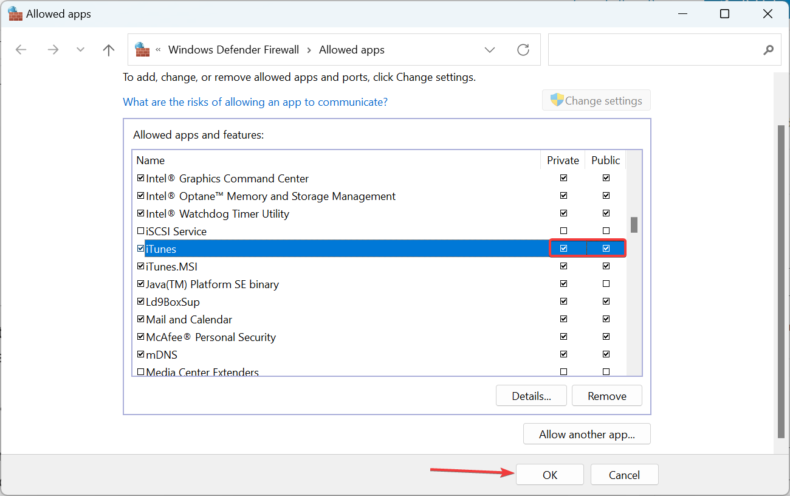
Task: Toggle Ld9BoxSup name checkbox
Action: pyautogui.click(x=141, y=301)
